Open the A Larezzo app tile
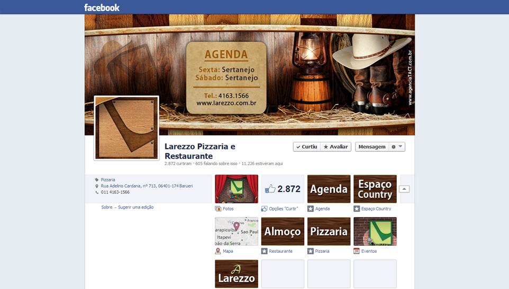Viewport: 509px width, 289px height. click(x=237, y=274)
